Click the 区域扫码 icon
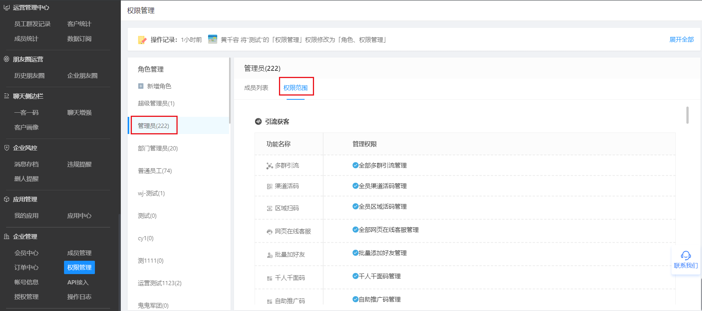 (269, 208)
